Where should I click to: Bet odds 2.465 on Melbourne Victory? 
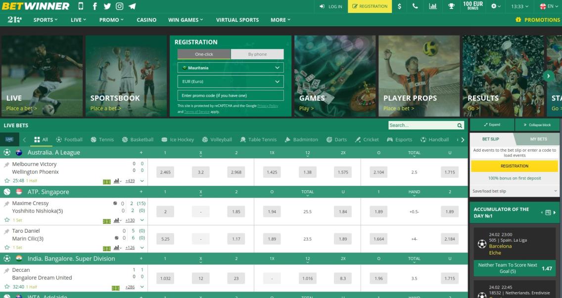165,172
